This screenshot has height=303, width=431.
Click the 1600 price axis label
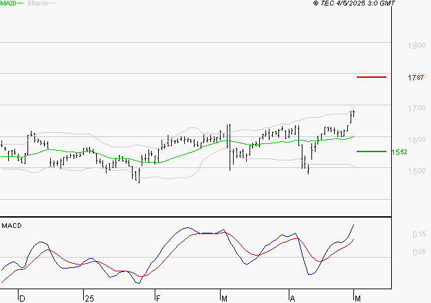coord(417,140)
